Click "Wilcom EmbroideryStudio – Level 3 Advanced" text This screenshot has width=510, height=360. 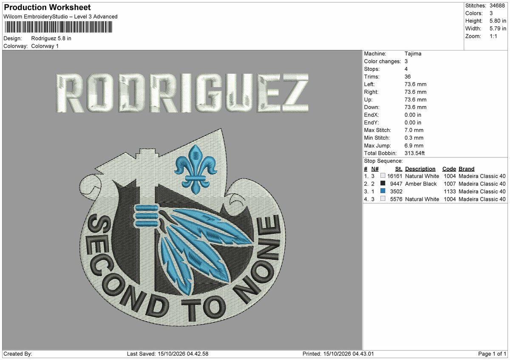pos(60,17)
